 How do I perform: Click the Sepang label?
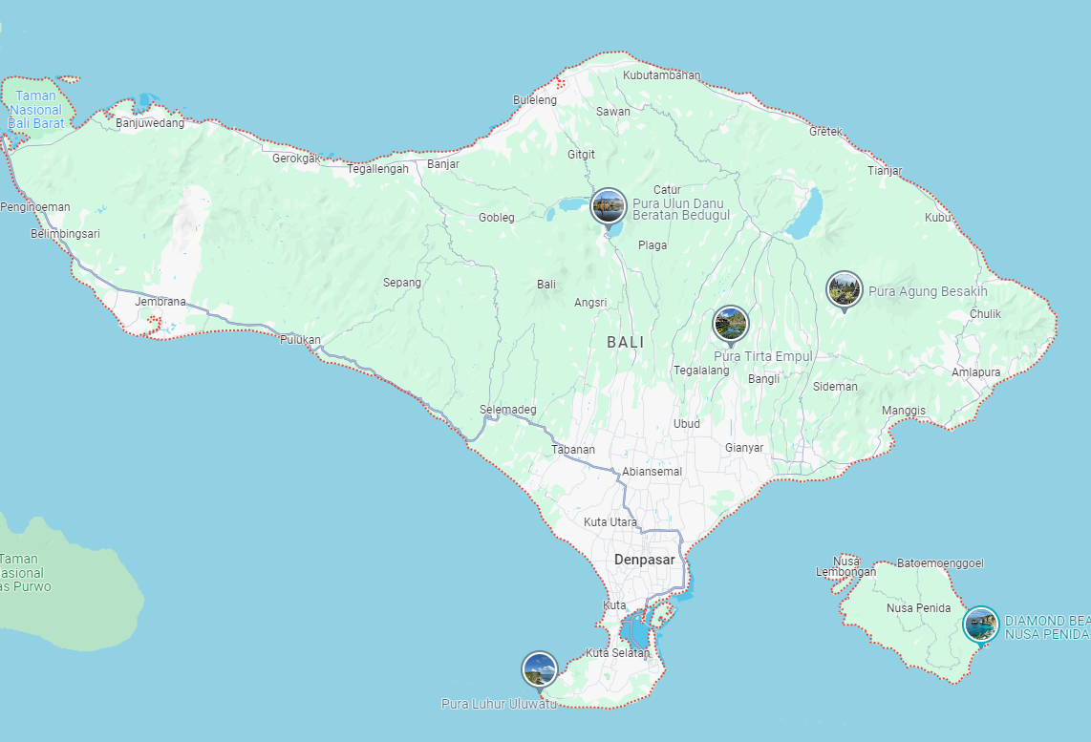pos(402,283)
